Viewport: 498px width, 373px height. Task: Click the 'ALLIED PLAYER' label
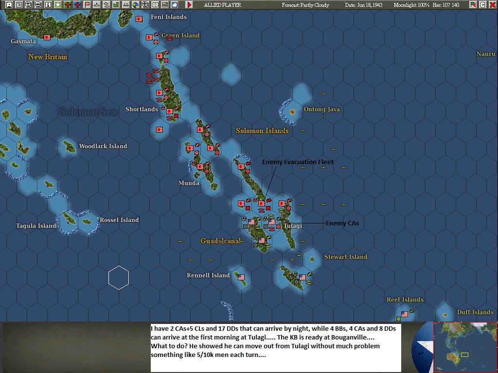point(222,5)
